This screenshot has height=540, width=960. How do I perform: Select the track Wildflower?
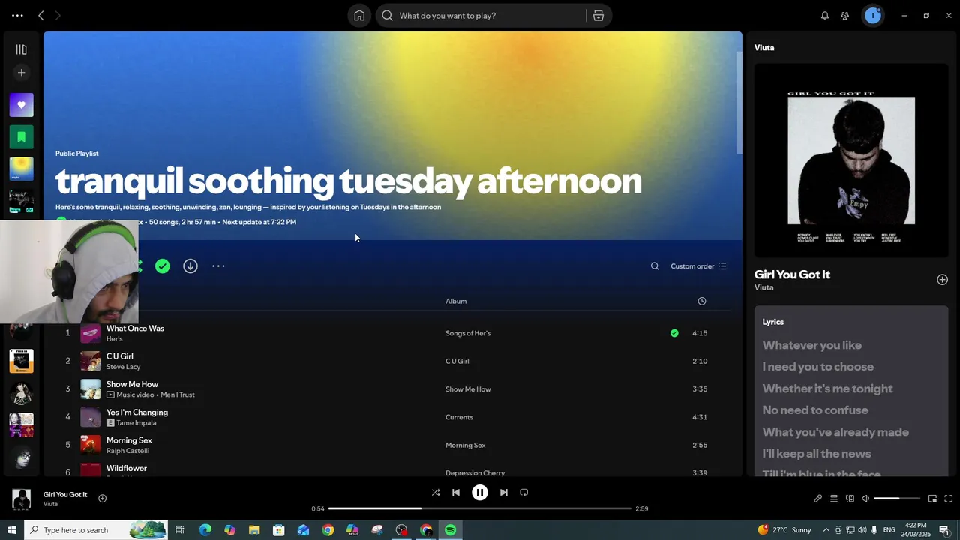point(127,468)
